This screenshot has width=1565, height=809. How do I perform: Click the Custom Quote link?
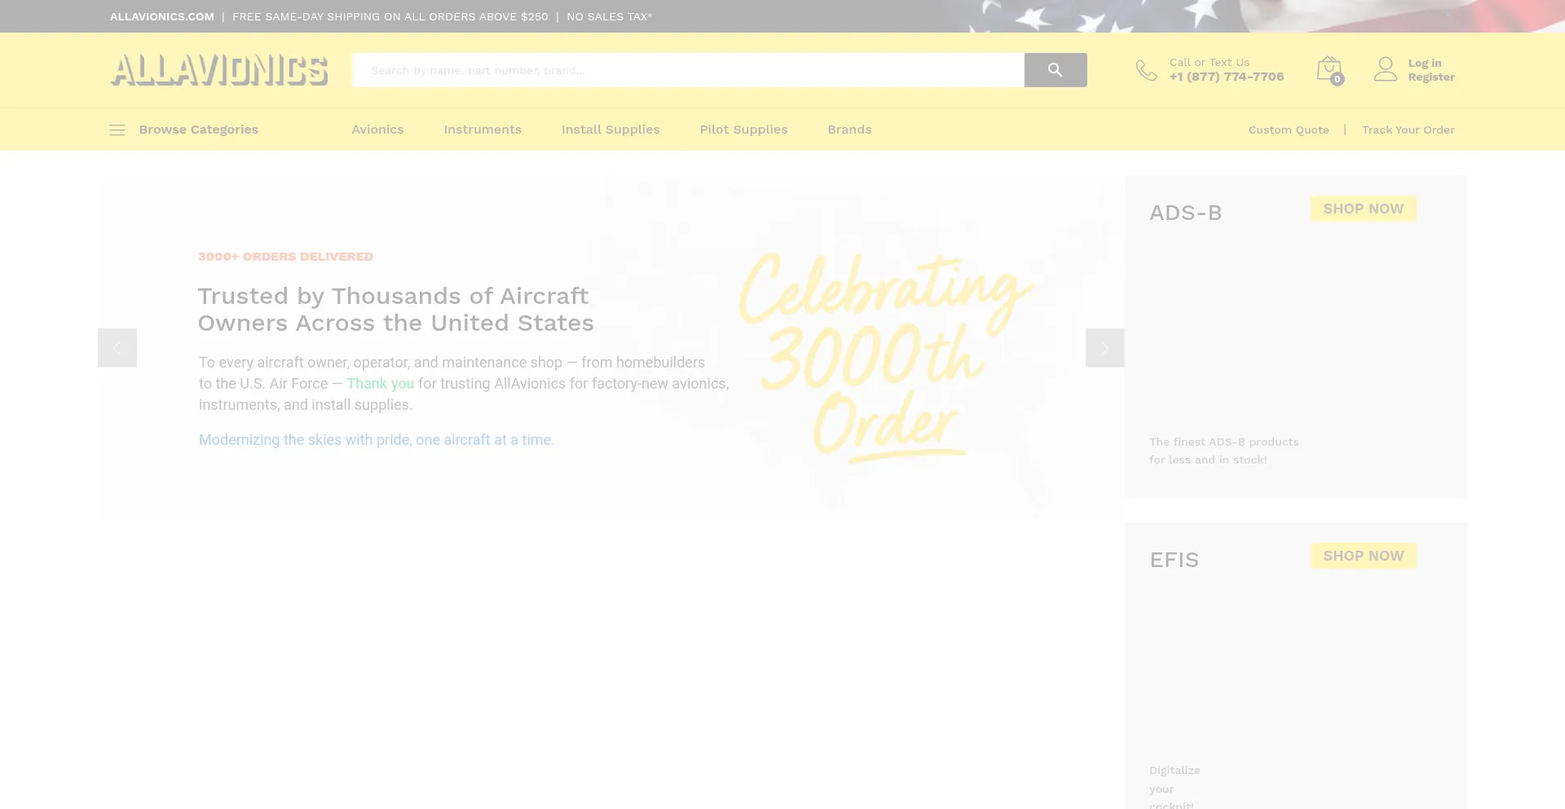pyautogui.click(x=1288, y=130)
